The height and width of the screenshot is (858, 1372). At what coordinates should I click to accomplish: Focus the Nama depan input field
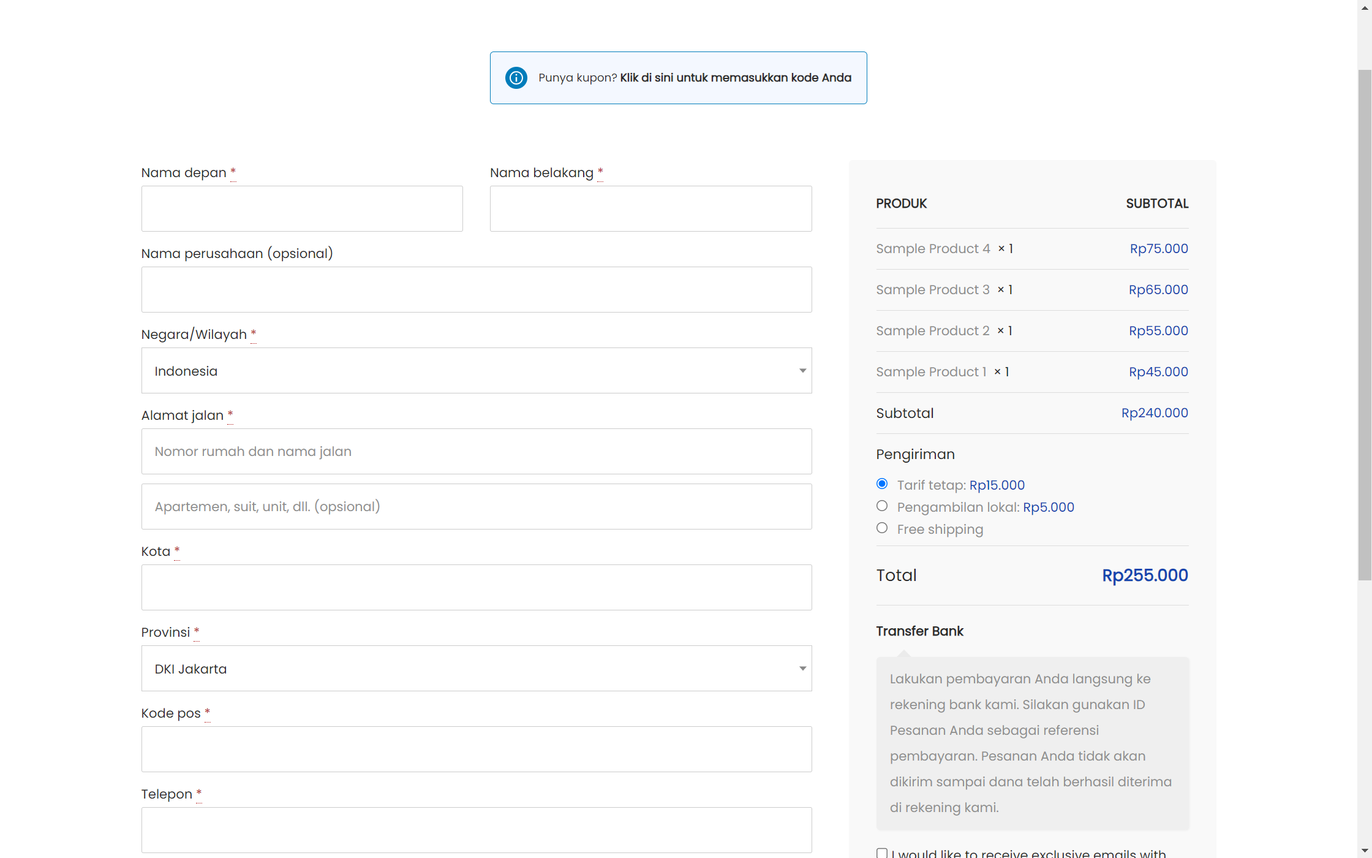click(x=302, y=209)
